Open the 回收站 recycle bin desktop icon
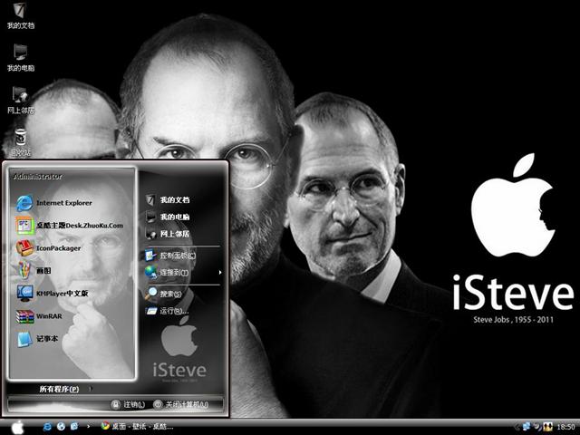This screenshot has width=580, height=435. point(21,142)
